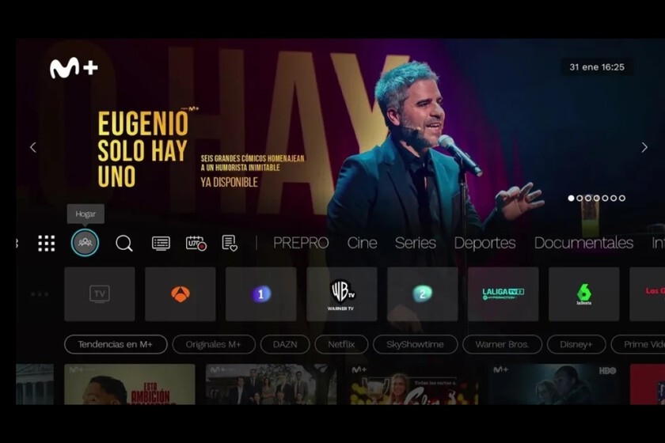665x443 pixels.
Task: Select the Netflix filter
Action: [341, 344]
